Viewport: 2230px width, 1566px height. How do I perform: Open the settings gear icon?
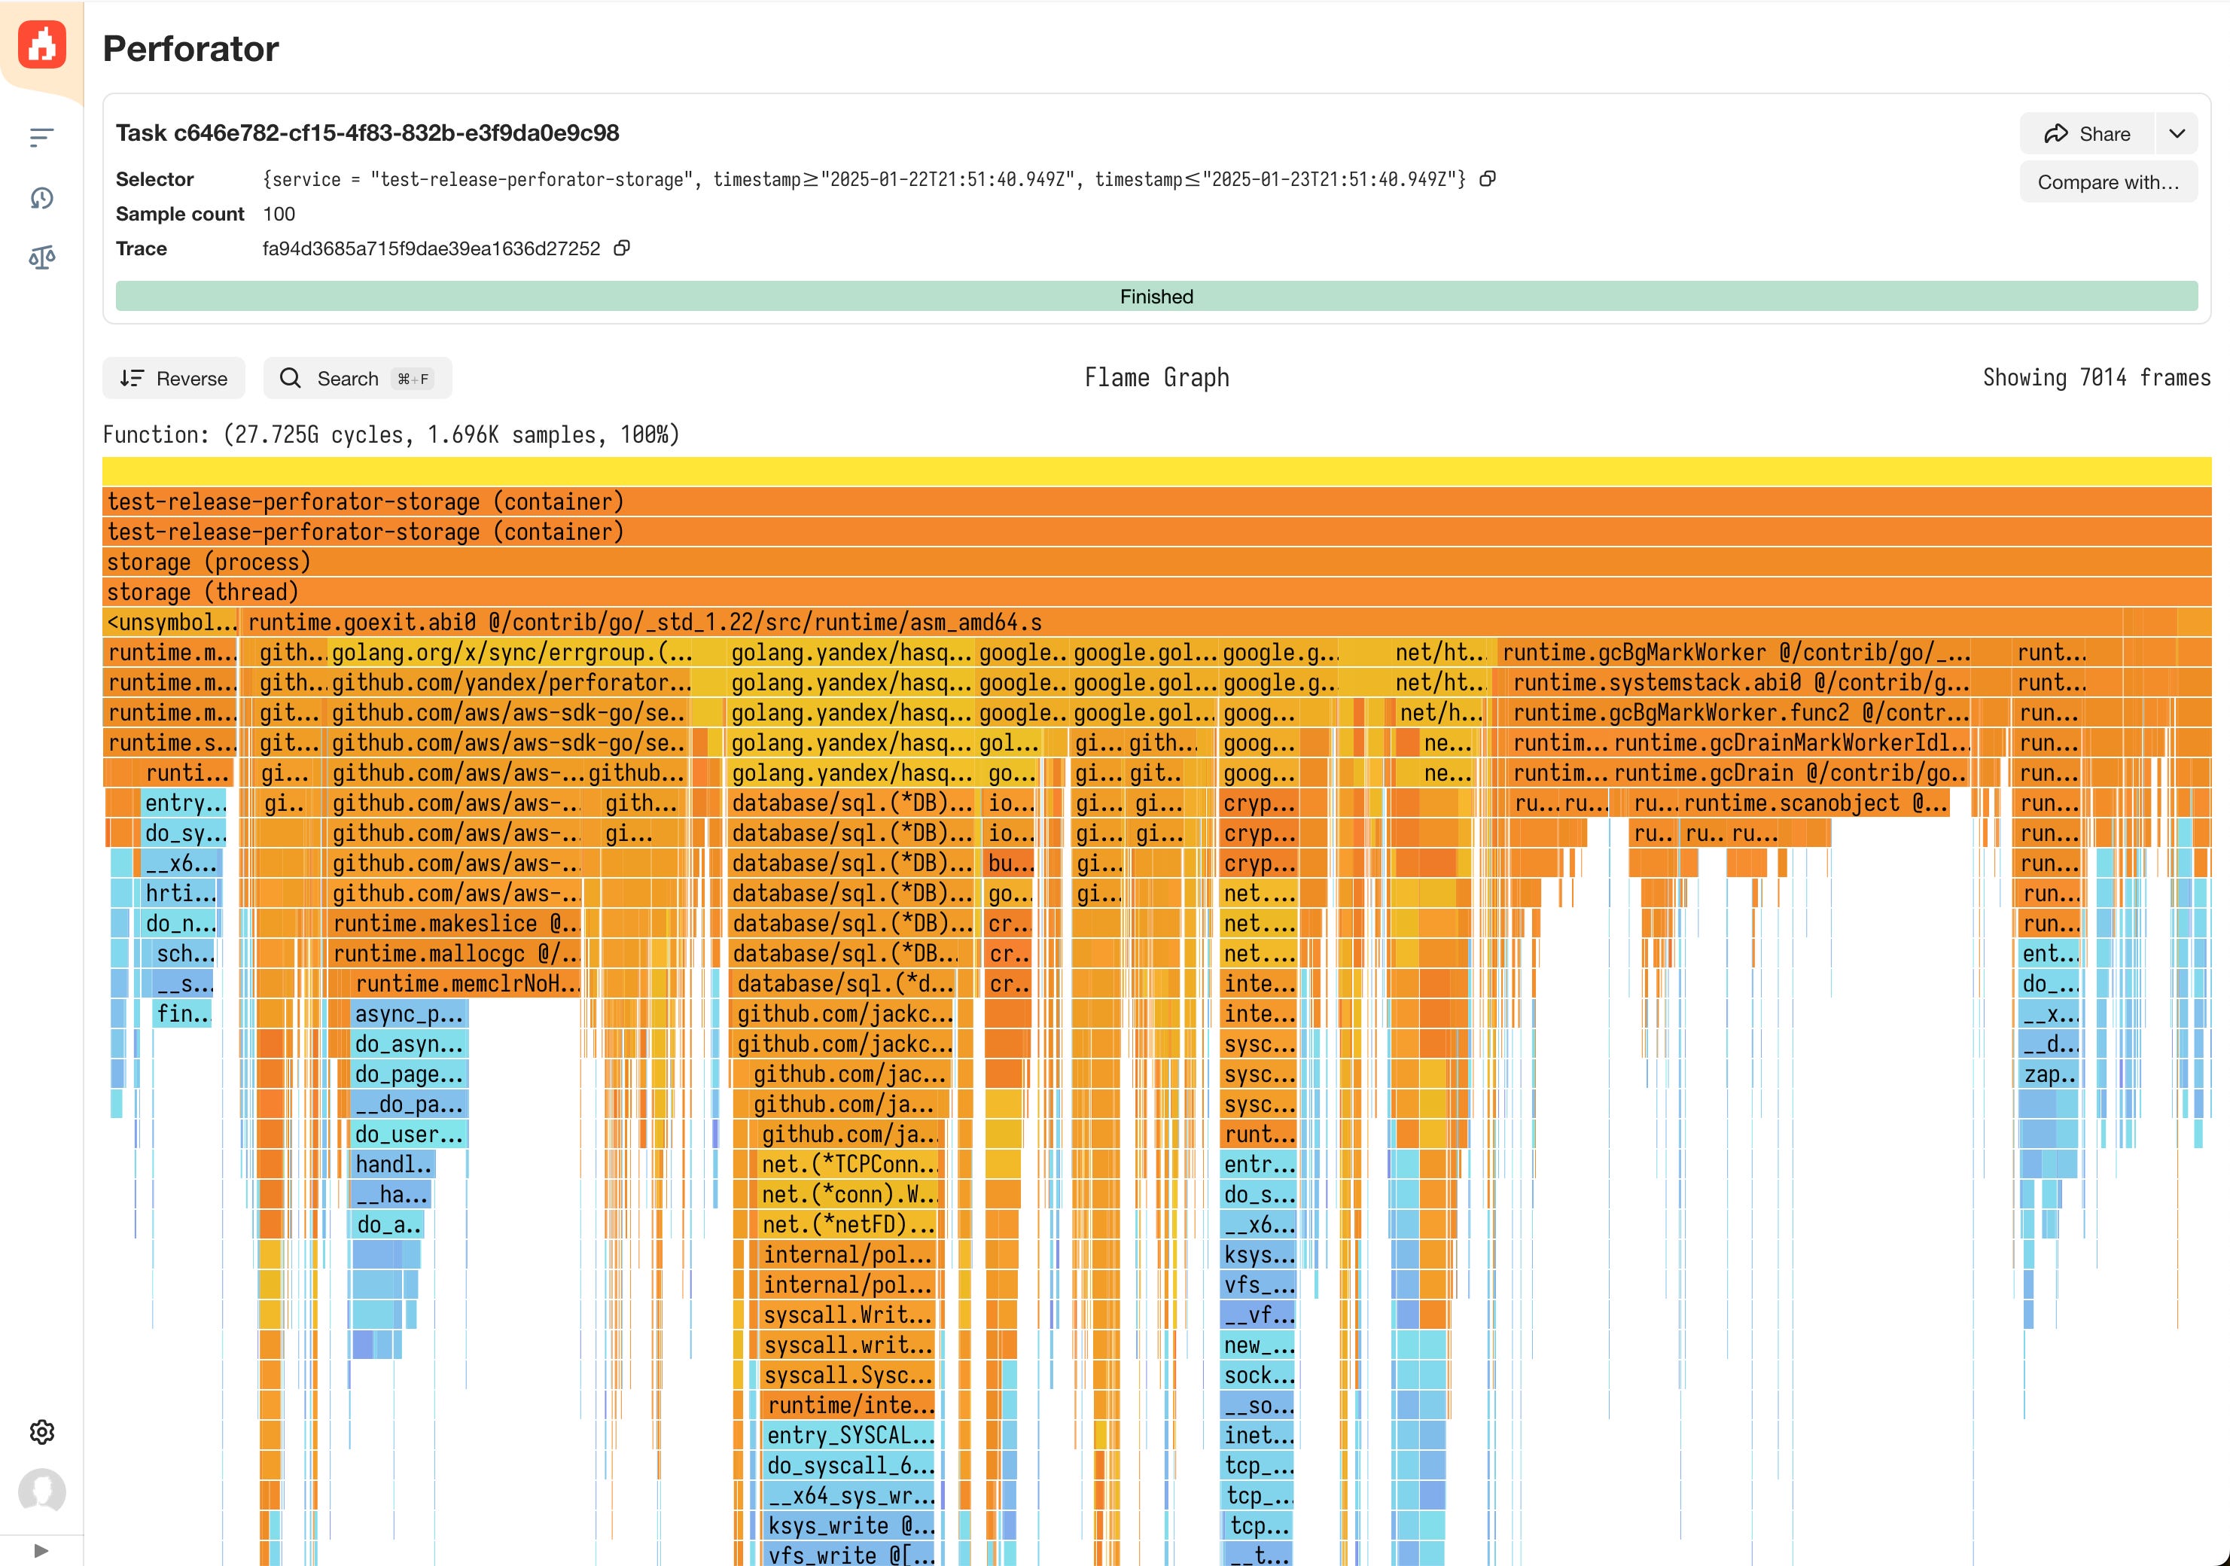tap(41, 1431)
